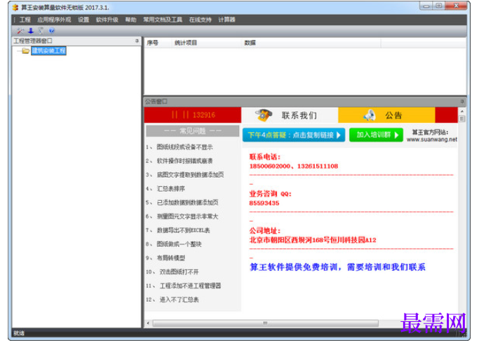479x345 pixels.
Task: Click the horizontal scrollbar thumb in 公告窗口
Action: point(265,323)
